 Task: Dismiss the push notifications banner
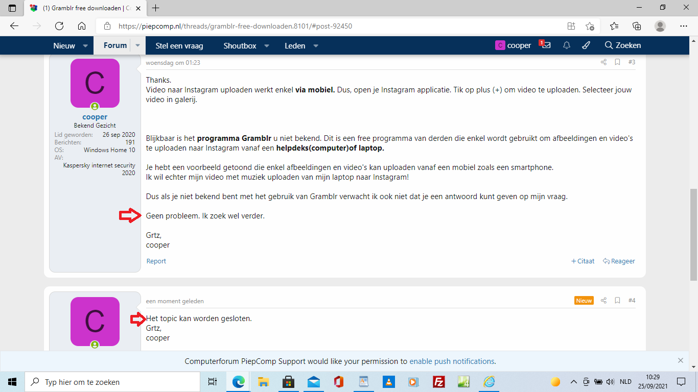coord(680,360)
